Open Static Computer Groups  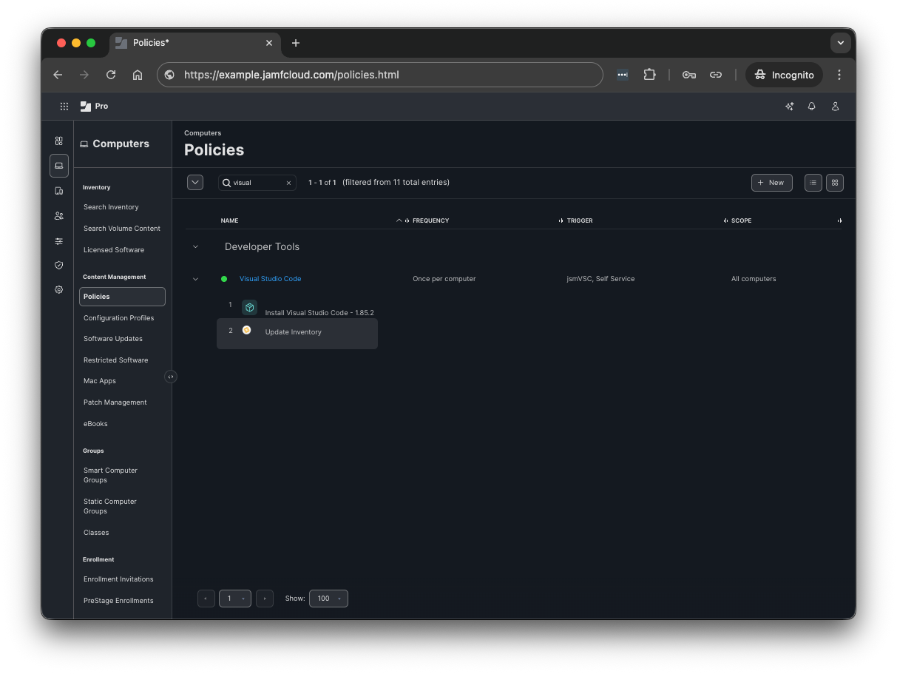click(110, 506)
